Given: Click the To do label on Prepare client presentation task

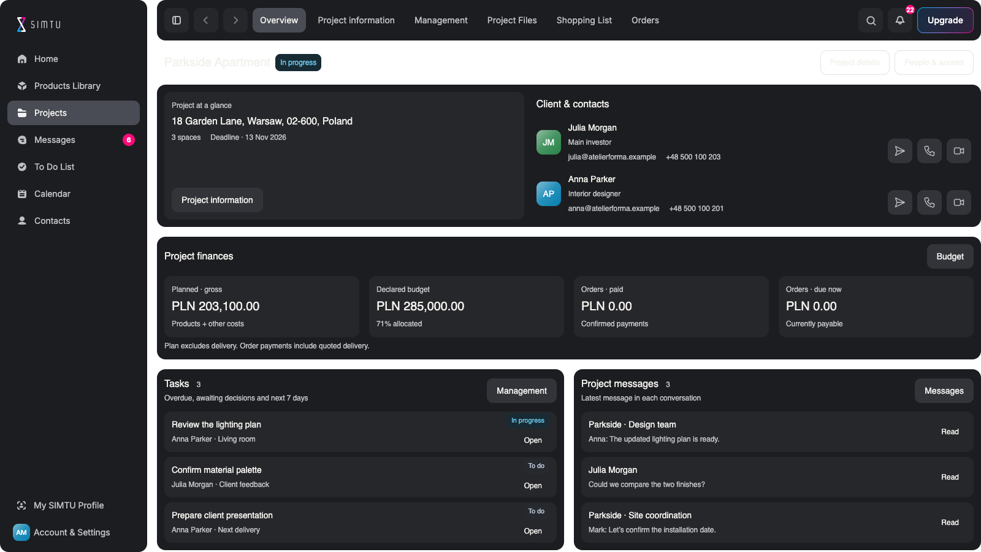Looking at the screenshot, I should pos(536,512).
